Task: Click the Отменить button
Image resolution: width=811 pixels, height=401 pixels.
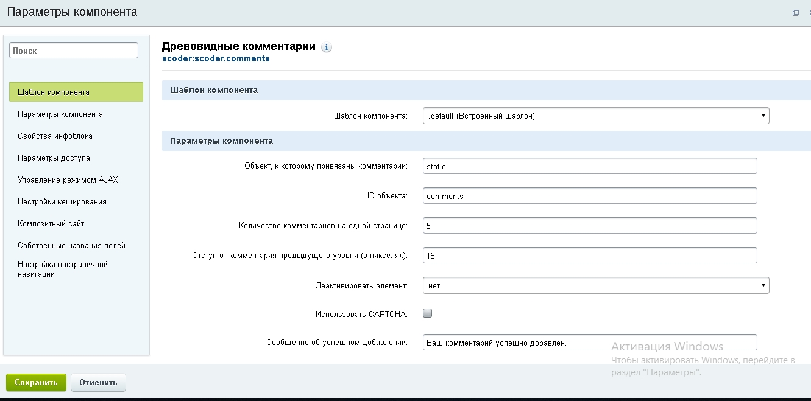Action: point(98,382)
